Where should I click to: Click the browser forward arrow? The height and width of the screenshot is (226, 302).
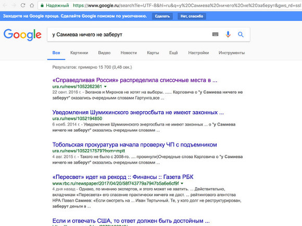[14, 5]
